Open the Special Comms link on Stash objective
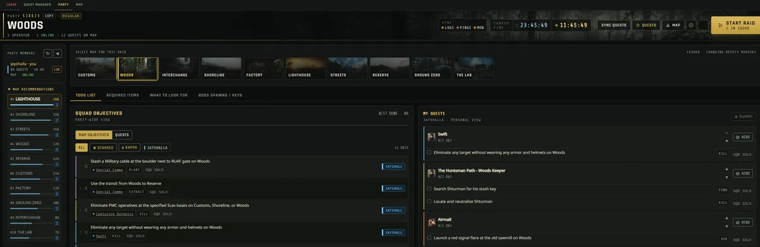Image resolution: width=760 pixels, height=247 pixels. pos(109,170)
